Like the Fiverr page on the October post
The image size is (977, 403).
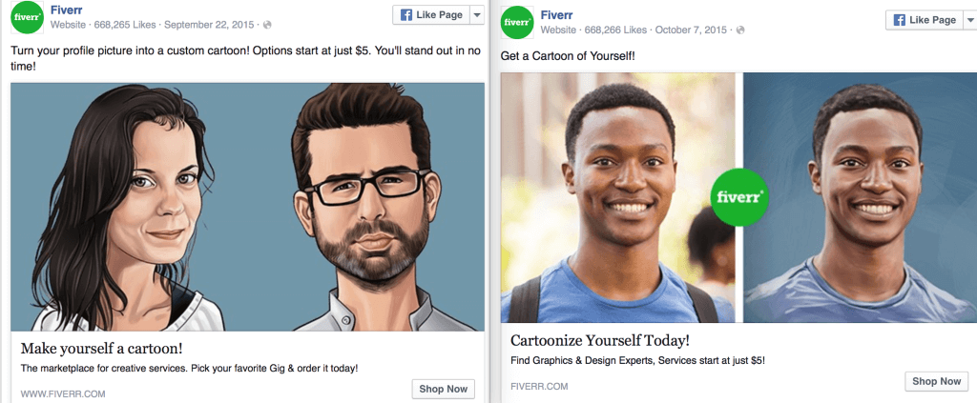coord(921,20)
